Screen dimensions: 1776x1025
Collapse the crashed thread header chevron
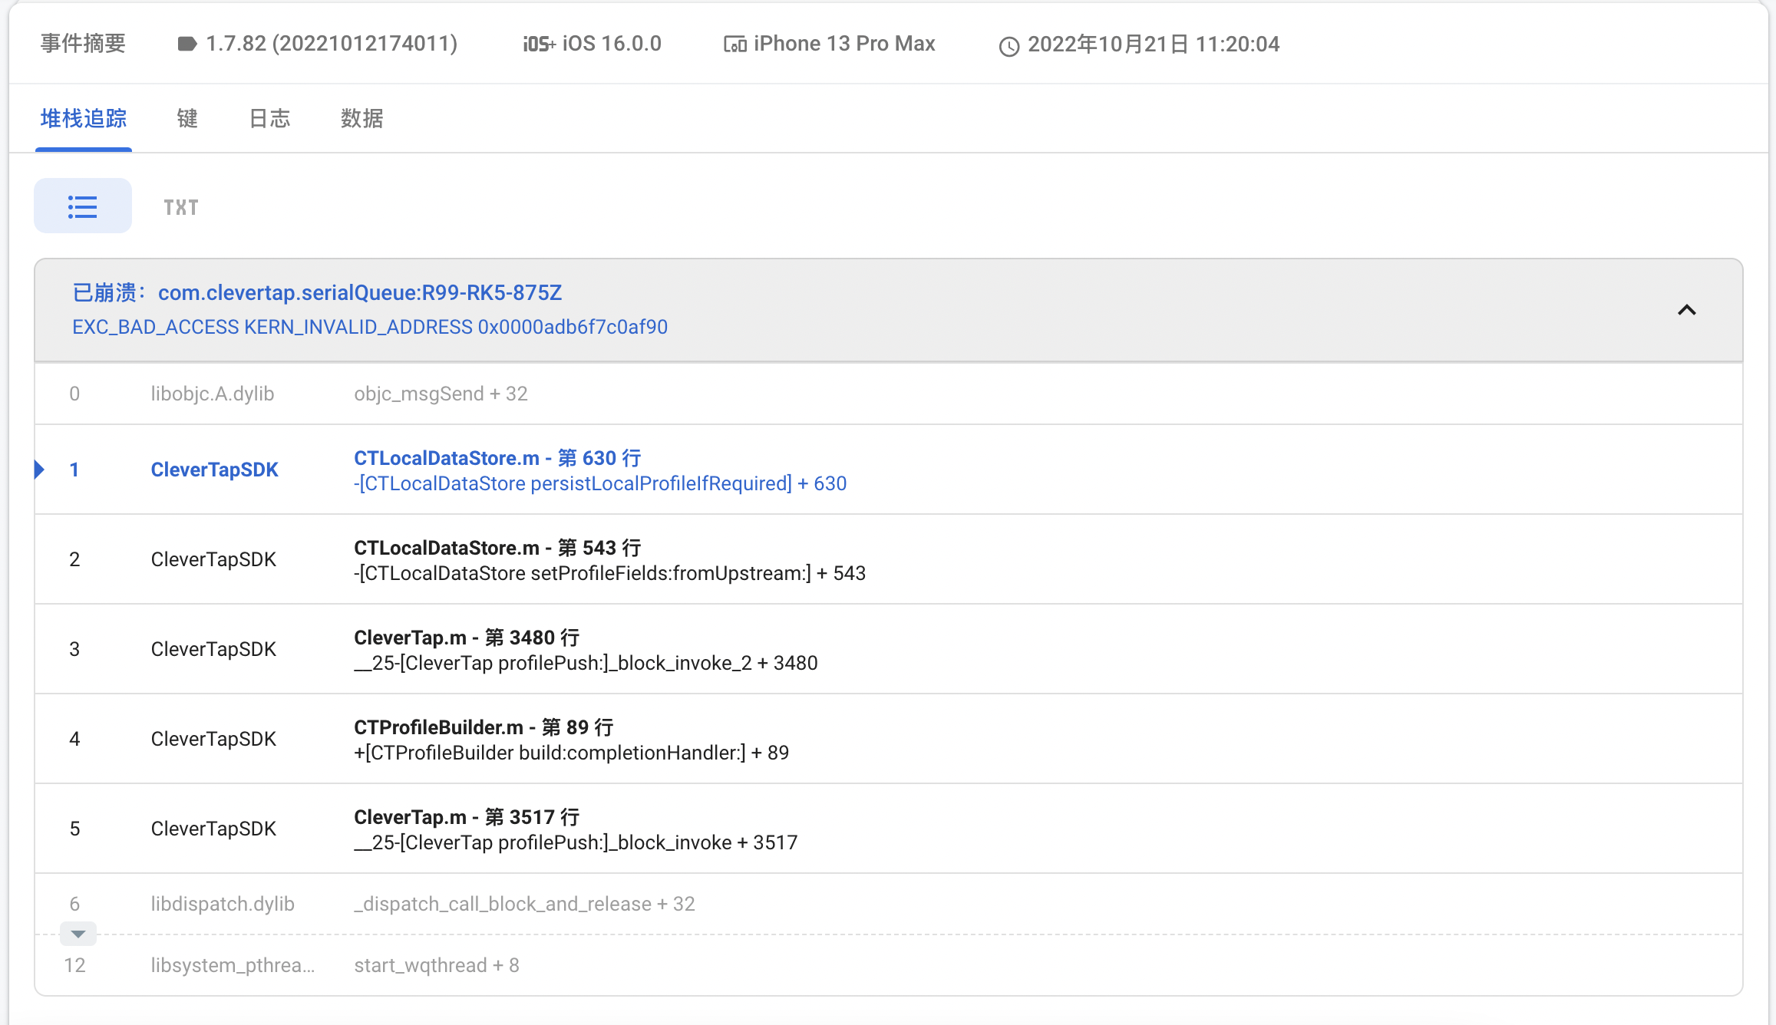click(x=1686, y=310)
